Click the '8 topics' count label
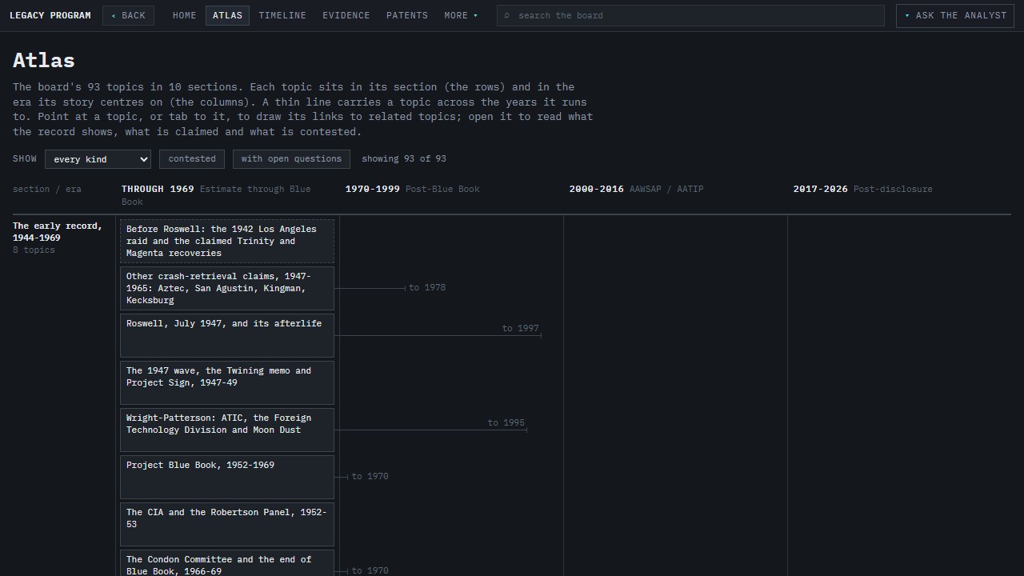The width and height of the screenshot is (1024, 576). coord(34,250)
